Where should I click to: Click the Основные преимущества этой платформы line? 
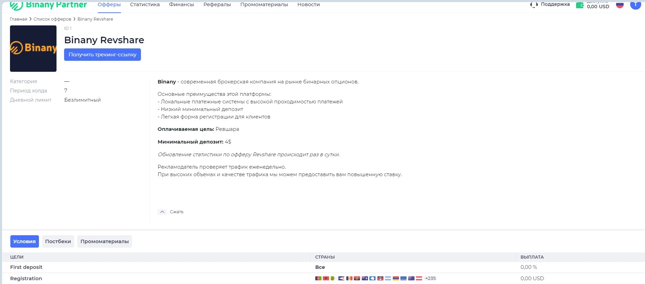[x=214, y=94]
